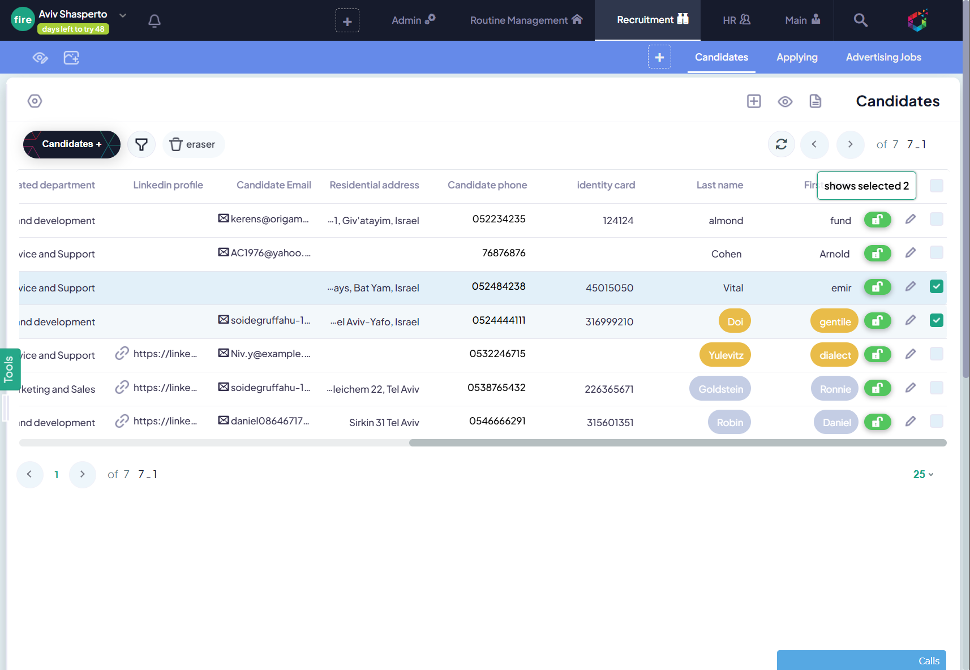Click the Candidates + button

click(72, 144)
